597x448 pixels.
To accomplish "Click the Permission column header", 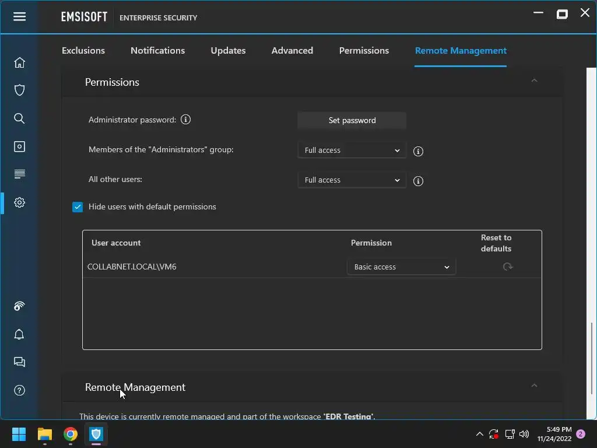I will click(x=371, y=243).
